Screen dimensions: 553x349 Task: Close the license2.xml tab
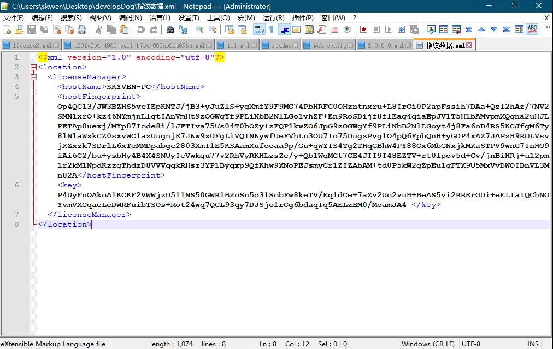(57, 45)
